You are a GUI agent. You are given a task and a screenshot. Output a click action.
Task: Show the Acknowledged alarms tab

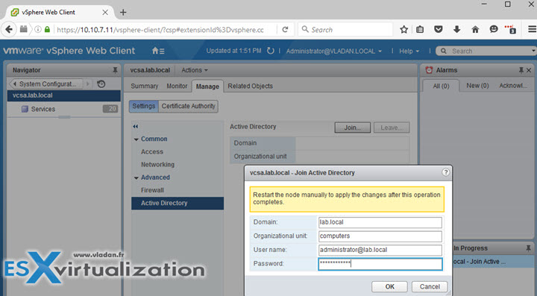pos(512,86)
